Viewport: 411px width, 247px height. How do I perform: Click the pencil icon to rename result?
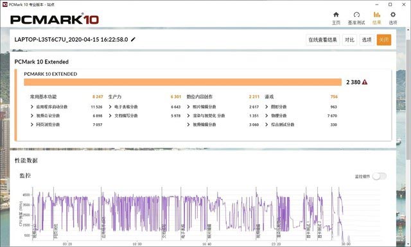coord(133,40)
